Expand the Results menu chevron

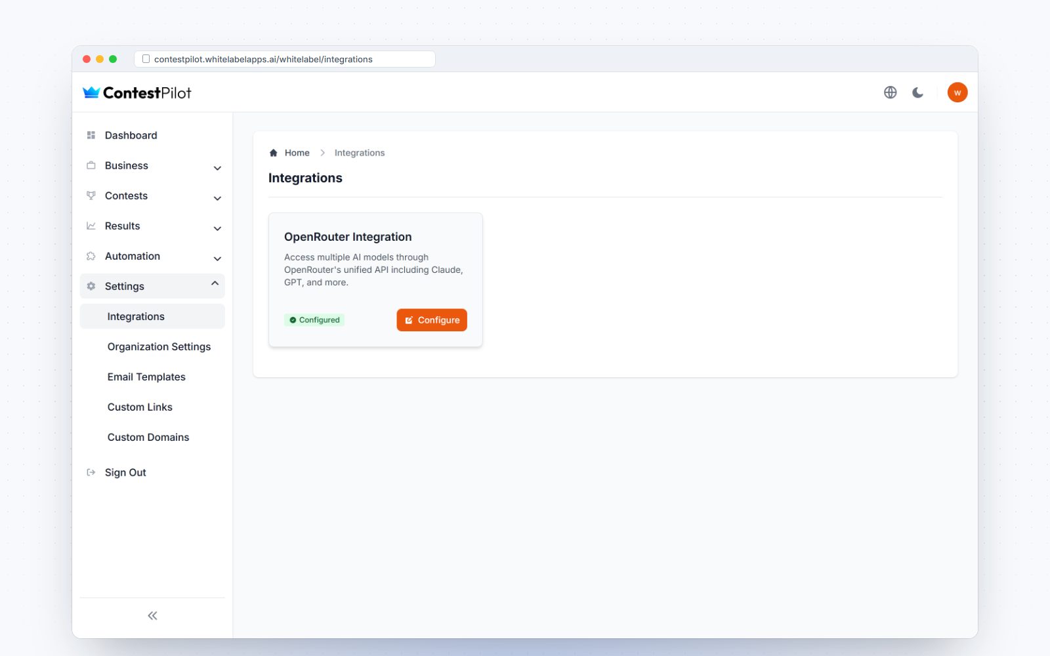[x=217, y=228]
